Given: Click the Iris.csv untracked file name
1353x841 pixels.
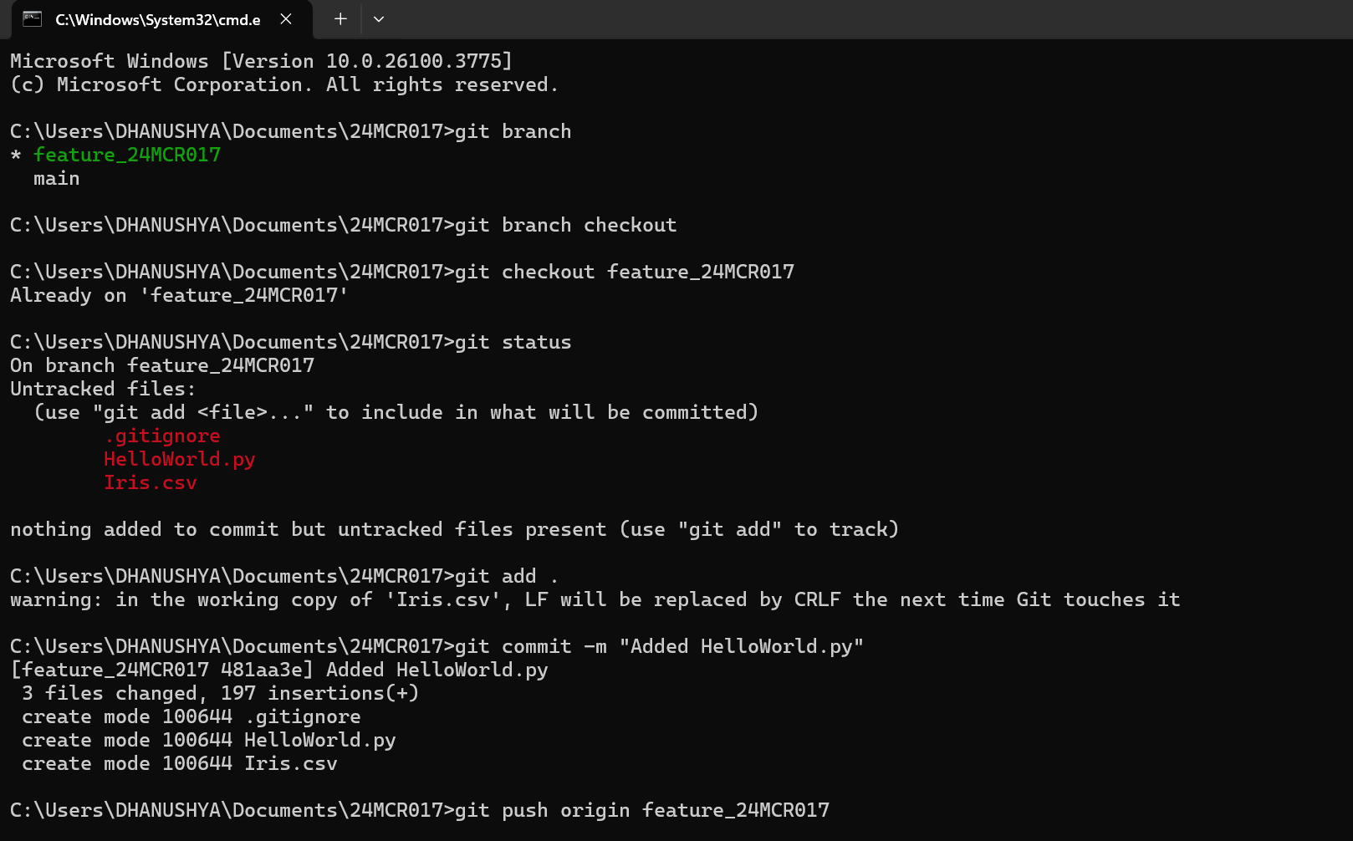Looking at the screenshot, I should 151,482.
